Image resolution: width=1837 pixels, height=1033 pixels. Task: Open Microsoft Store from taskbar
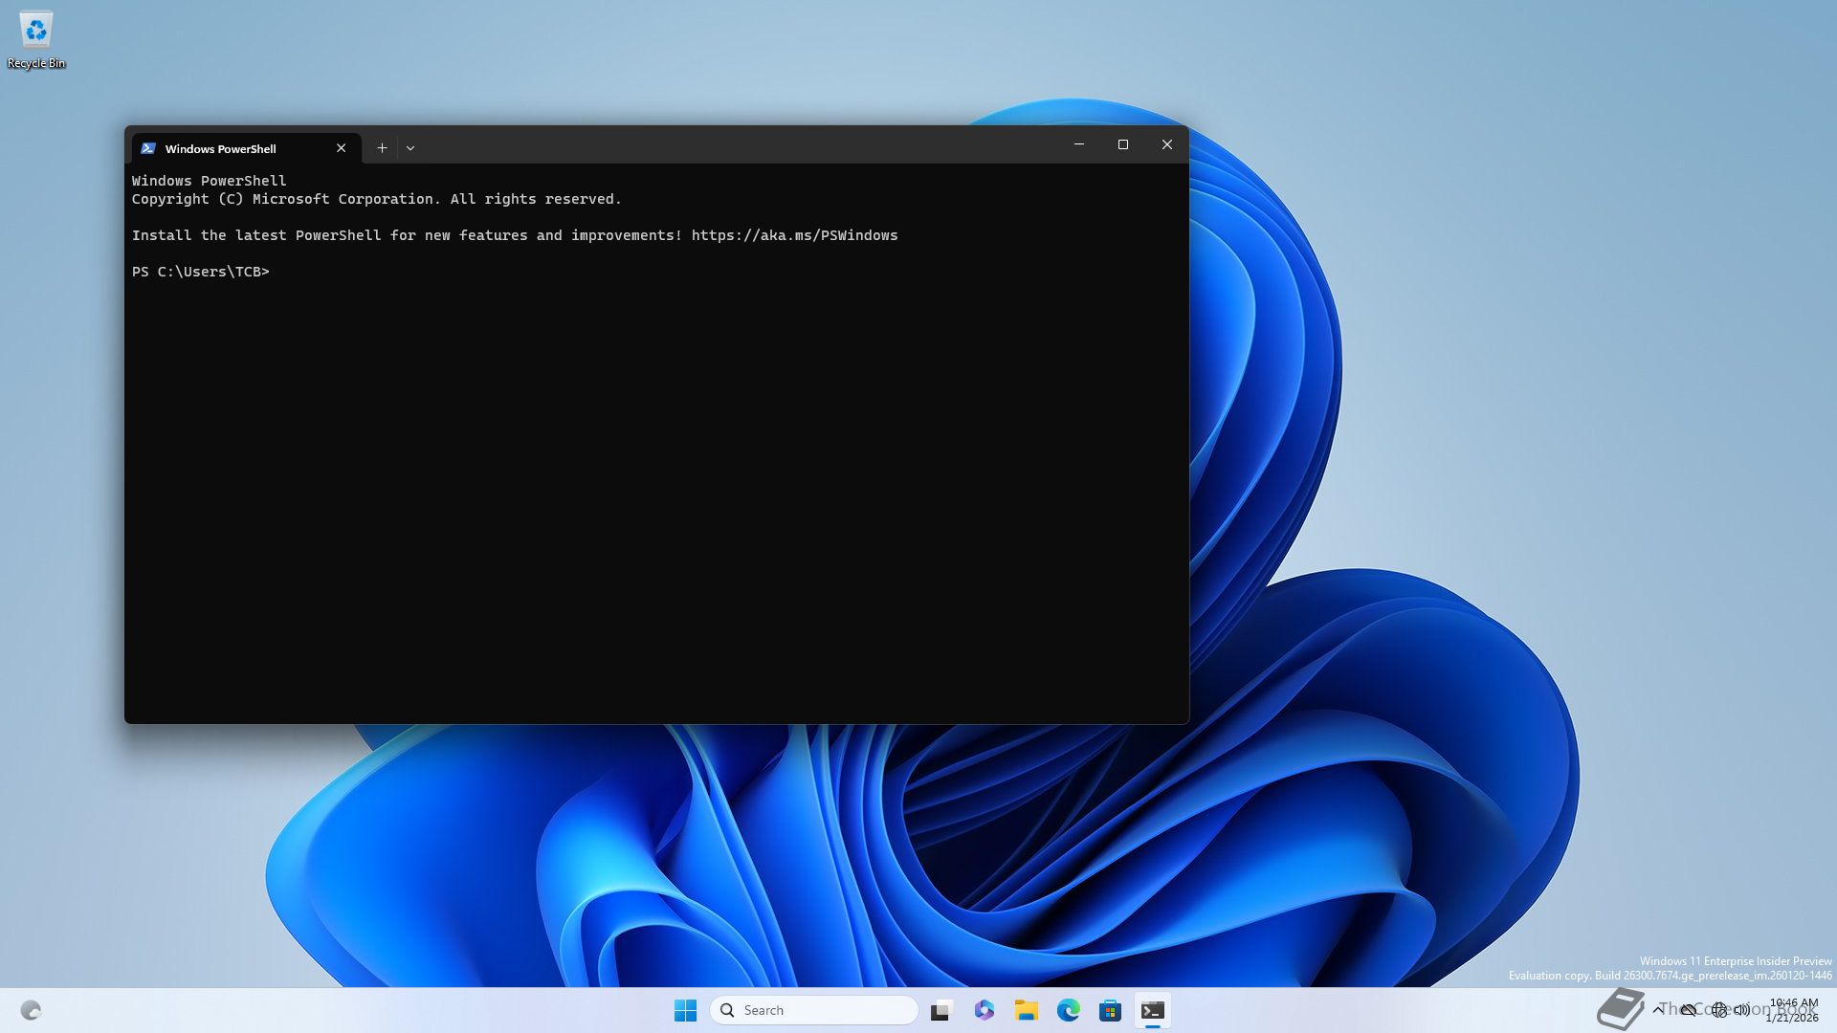click(1110, 1010)
